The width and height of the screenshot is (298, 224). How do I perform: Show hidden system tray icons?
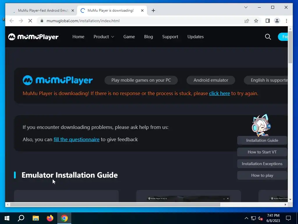[x=246, y=218]
